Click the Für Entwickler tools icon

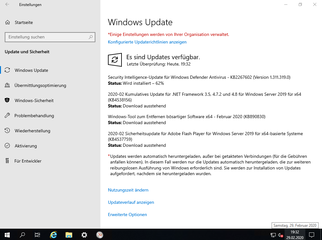coord(7,161)
